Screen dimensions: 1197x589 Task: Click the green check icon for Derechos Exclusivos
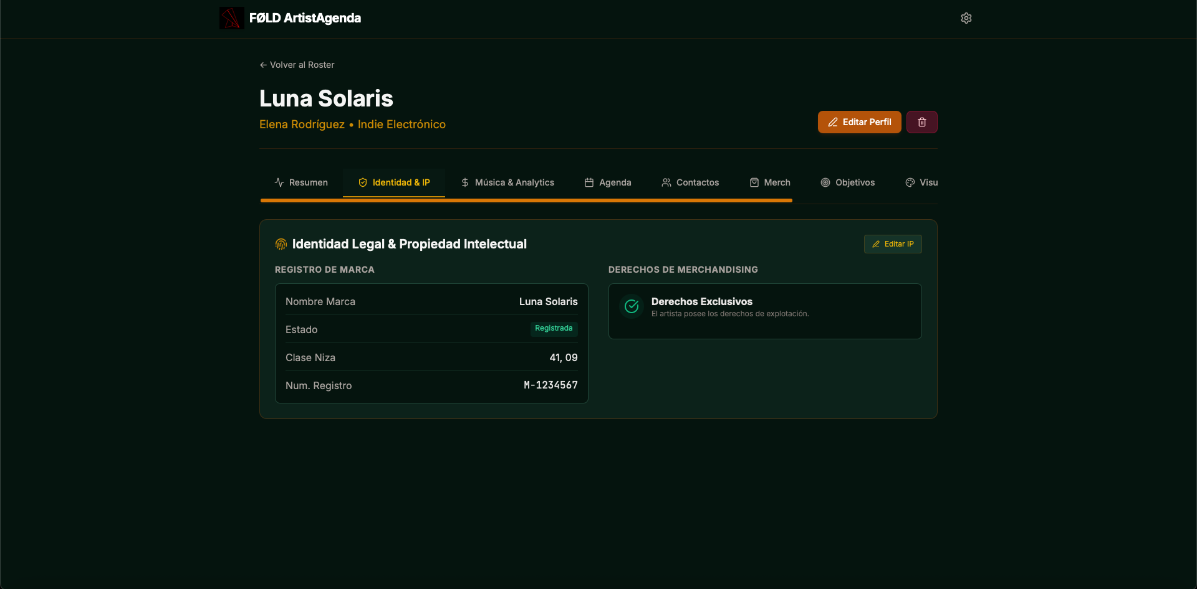click(632, 306)
